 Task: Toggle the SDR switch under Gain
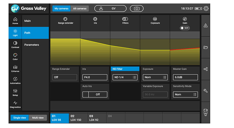click(185, 28)
